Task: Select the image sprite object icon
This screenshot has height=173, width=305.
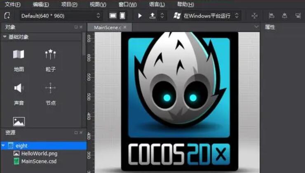Action: point(19,122)
